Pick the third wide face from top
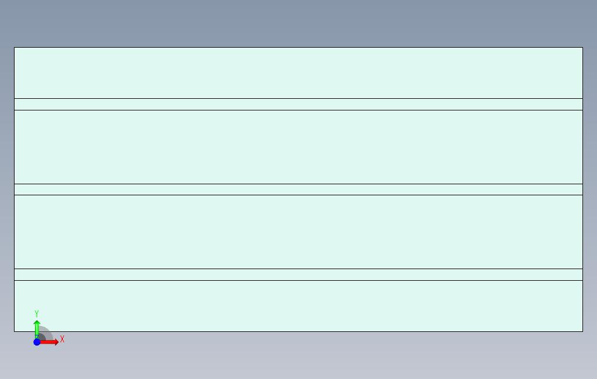 pos(298,232)
